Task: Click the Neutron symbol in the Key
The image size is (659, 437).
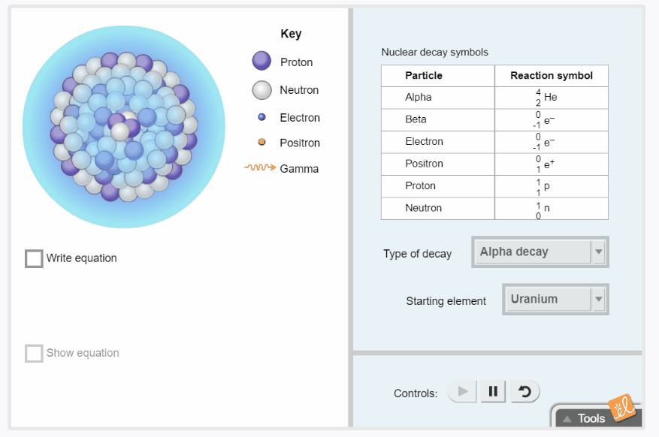Action: tap(260, 89)
